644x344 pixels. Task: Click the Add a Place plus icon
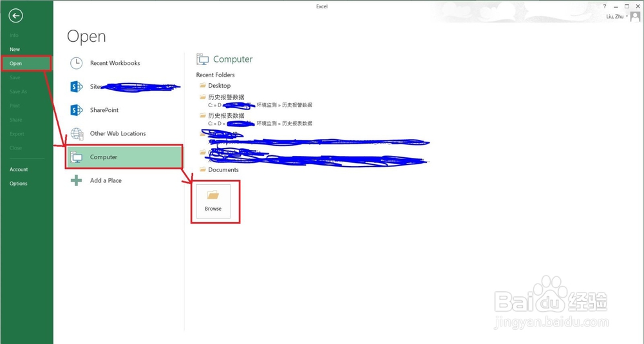pos(77,180)
